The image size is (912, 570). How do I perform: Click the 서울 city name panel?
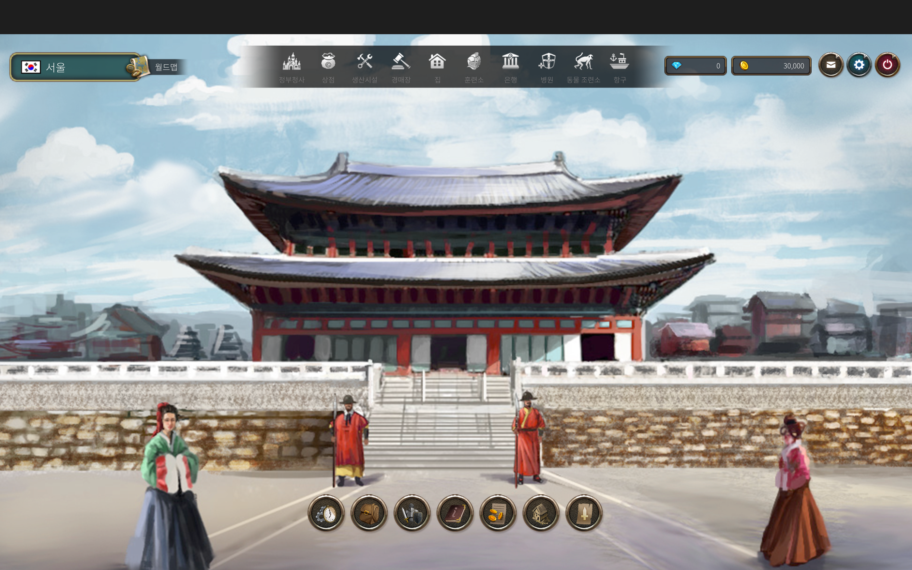75,67
